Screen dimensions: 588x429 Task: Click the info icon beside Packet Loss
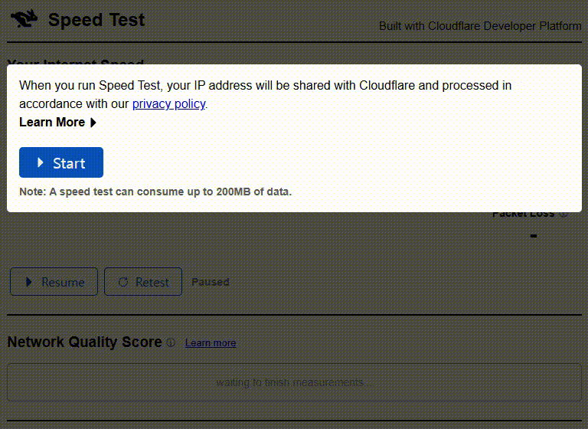(x=563, y=214)
